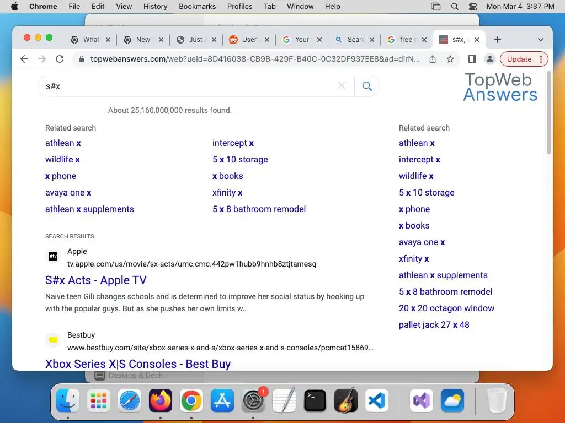Click the tv.apple.com result URL
565x423 pixels.
click(191, 264)
